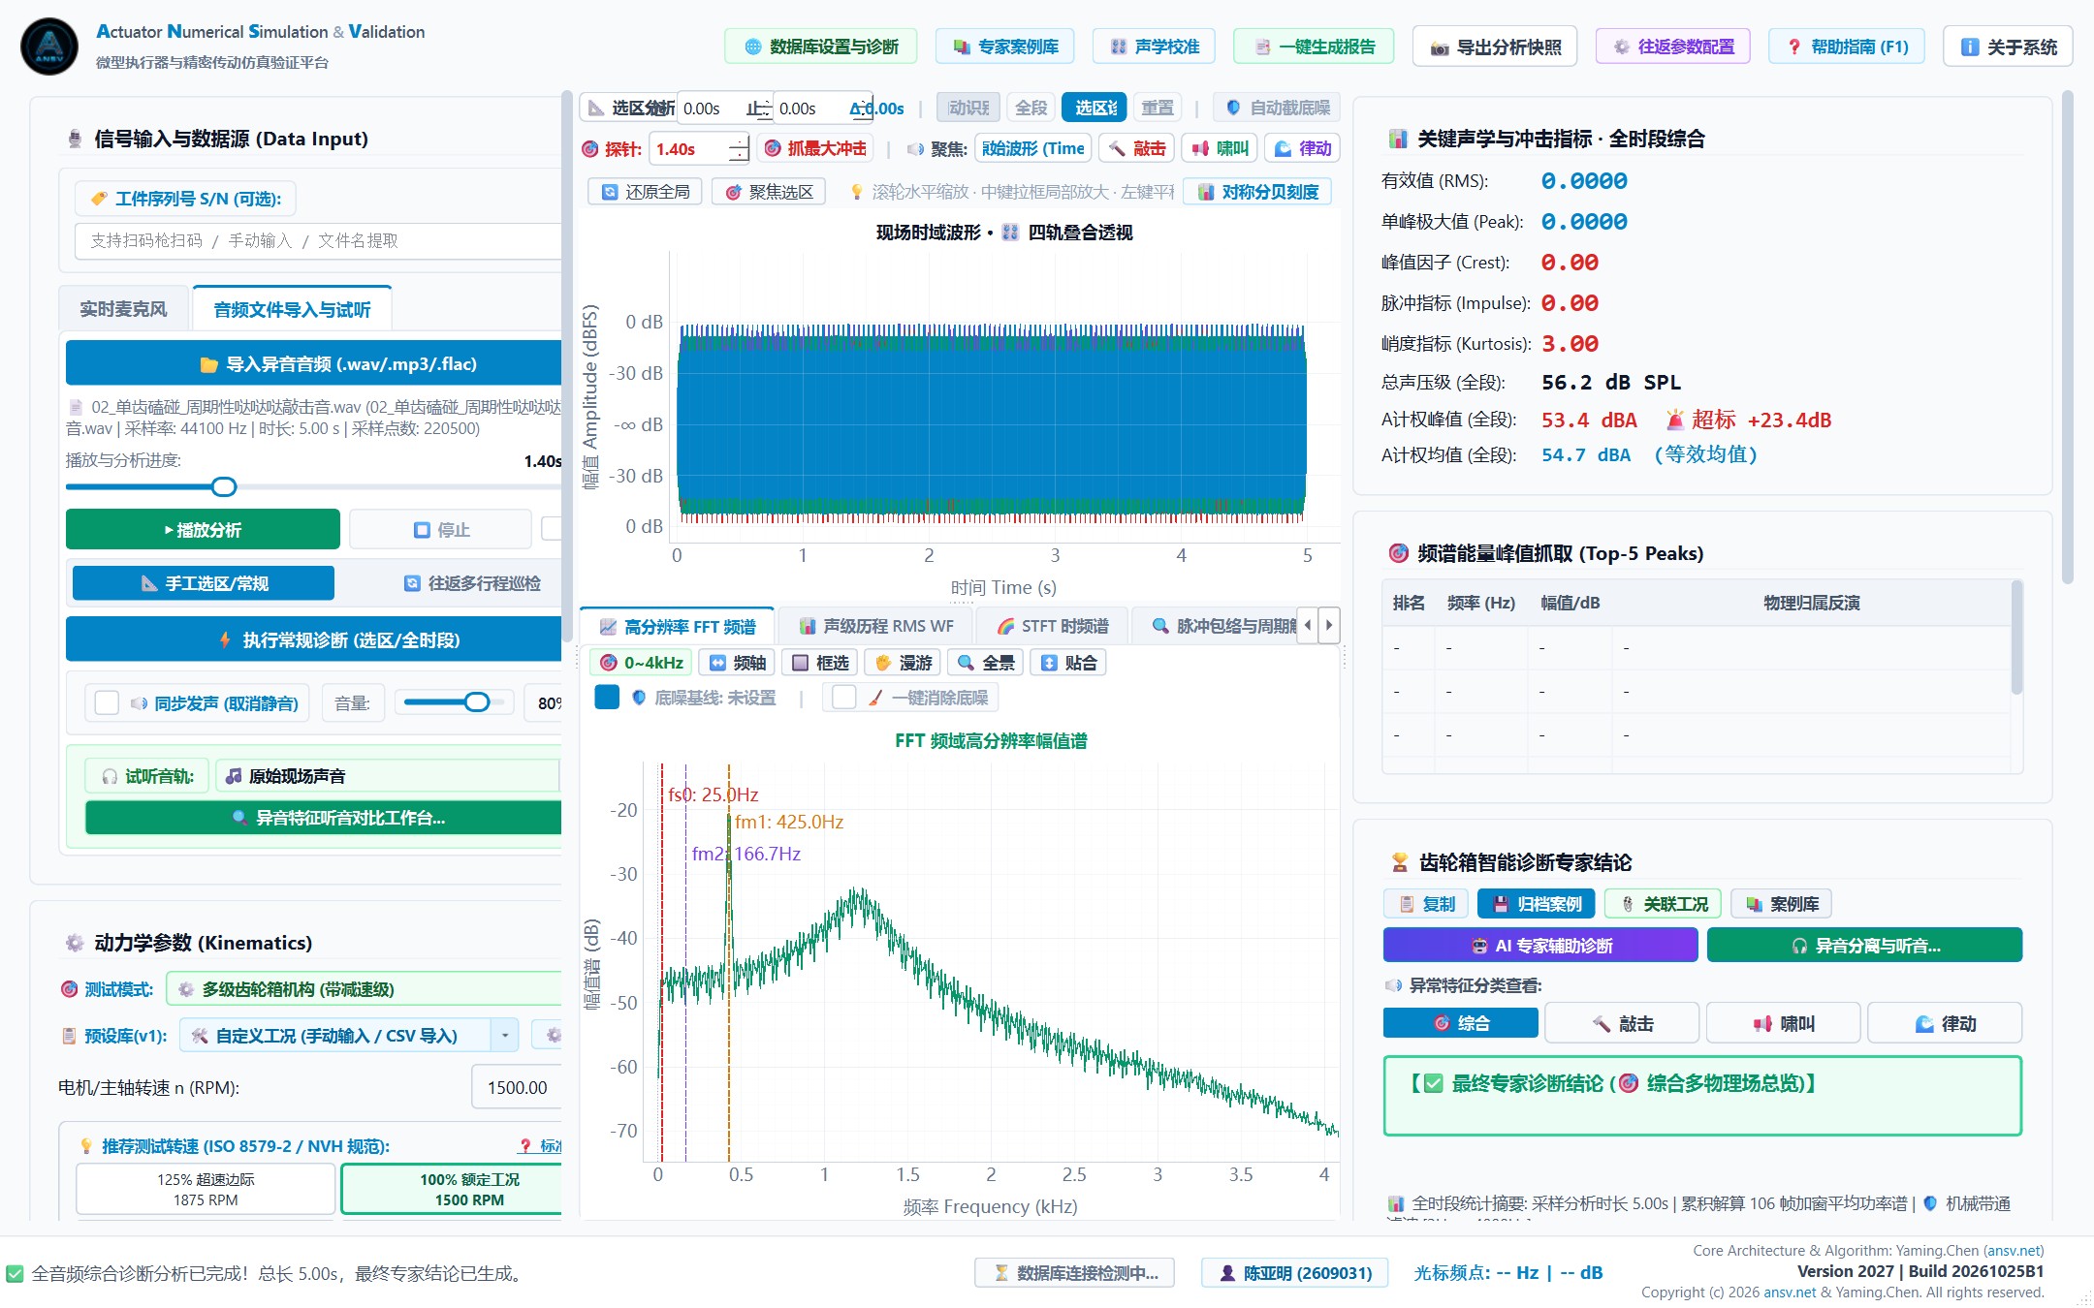
Task: Select the 啸叫 megaphone focus icon
Action: [1220, 148]
